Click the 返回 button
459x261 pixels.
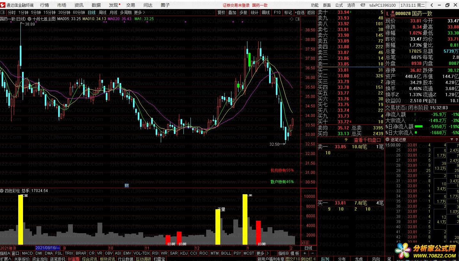311,12
